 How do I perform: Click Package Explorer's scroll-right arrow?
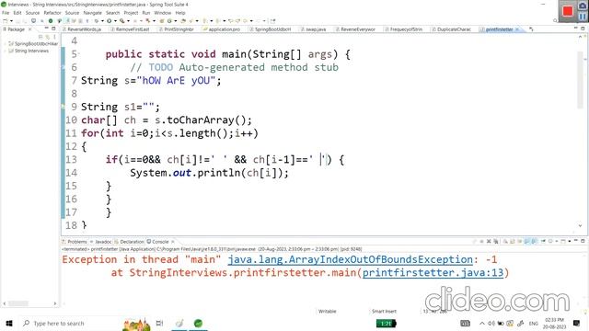[55, 303]
